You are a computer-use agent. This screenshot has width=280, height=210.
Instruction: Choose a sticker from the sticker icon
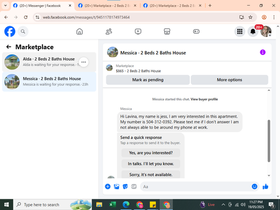point(125,186)
